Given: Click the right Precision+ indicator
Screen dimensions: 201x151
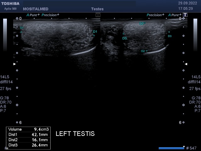Looking at the screenshot, I should 155,15.
